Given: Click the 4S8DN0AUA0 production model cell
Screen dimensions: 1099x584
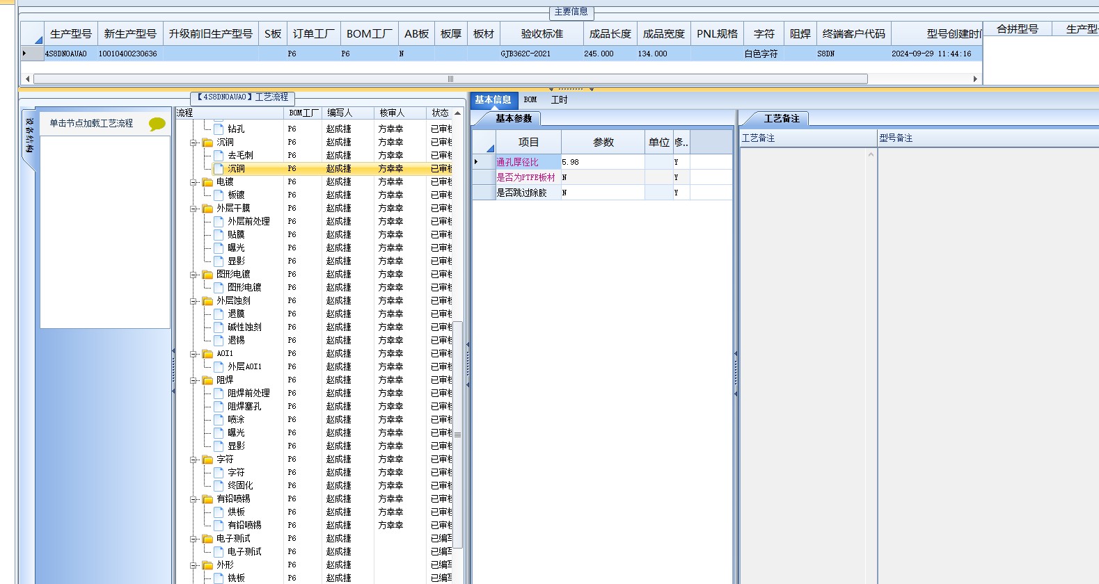Looking at the screenshot, I should (x=70, y=54).
